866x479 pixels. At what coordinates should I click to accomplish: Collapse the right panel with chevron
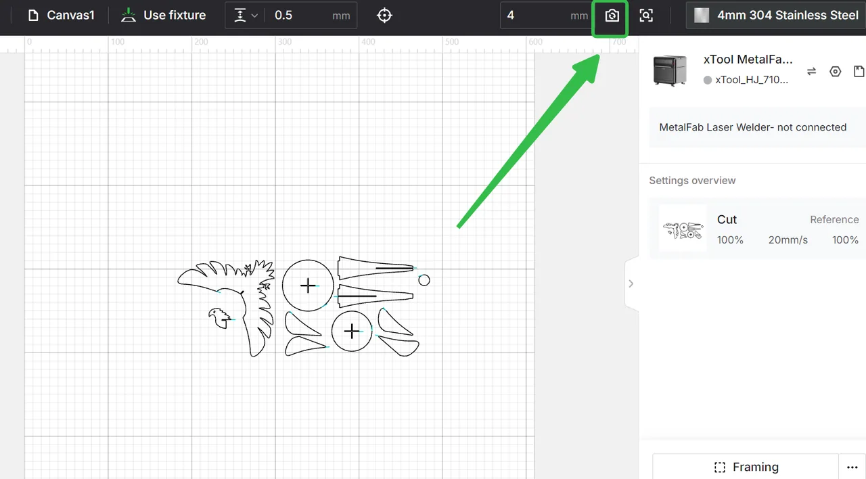[631, 283]
